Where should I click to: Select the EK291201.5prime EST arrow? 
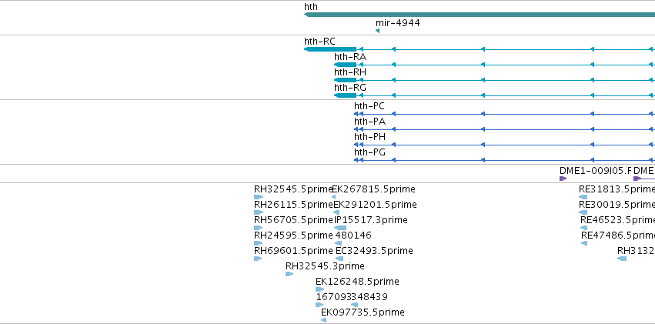pos(336,212)
